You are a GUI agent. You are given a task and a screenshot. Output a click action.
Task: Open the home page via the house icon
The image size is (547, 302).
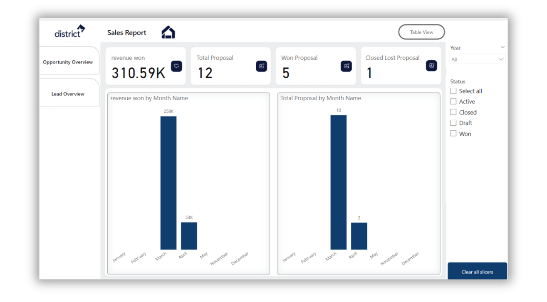[x=168, y=32]
